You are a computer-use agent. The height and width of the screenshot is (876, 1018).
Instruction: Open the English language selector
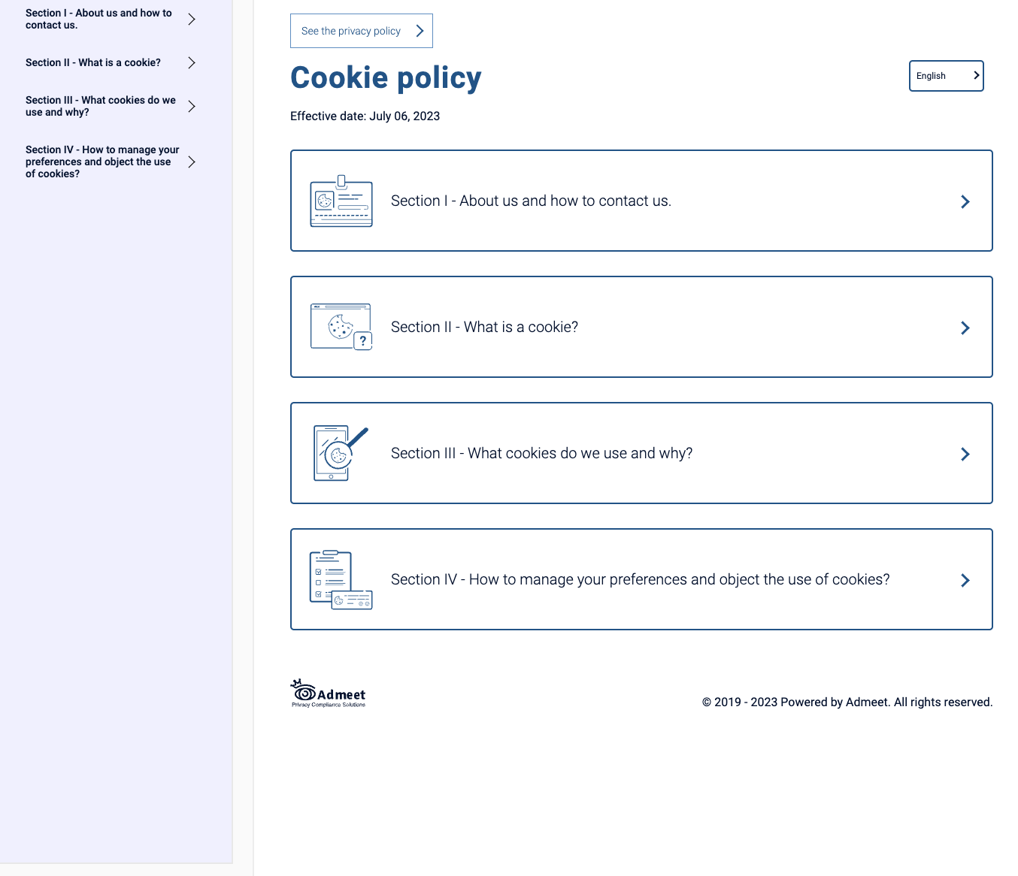pos(946,76)
